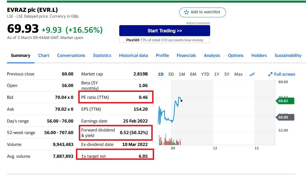Select the 5D chart range

pyautogui.click(x=171, y=74)
